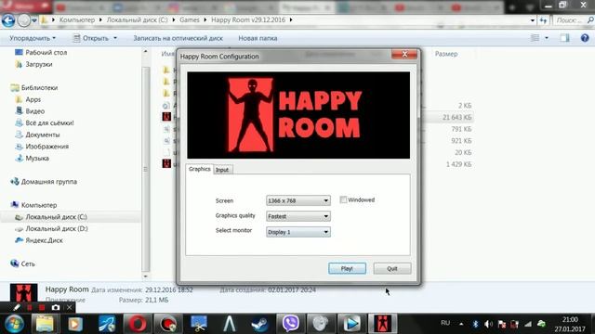Click the pencil icon on recorder toolbar
Viewport: 595px width, 334px height.
coord(17,307)
